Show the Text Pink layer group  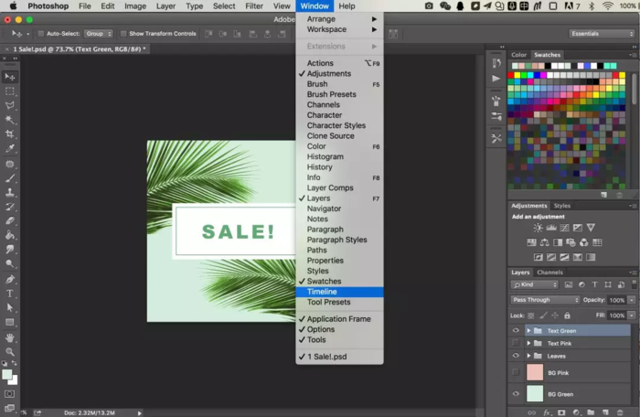[x=516, y=343]
